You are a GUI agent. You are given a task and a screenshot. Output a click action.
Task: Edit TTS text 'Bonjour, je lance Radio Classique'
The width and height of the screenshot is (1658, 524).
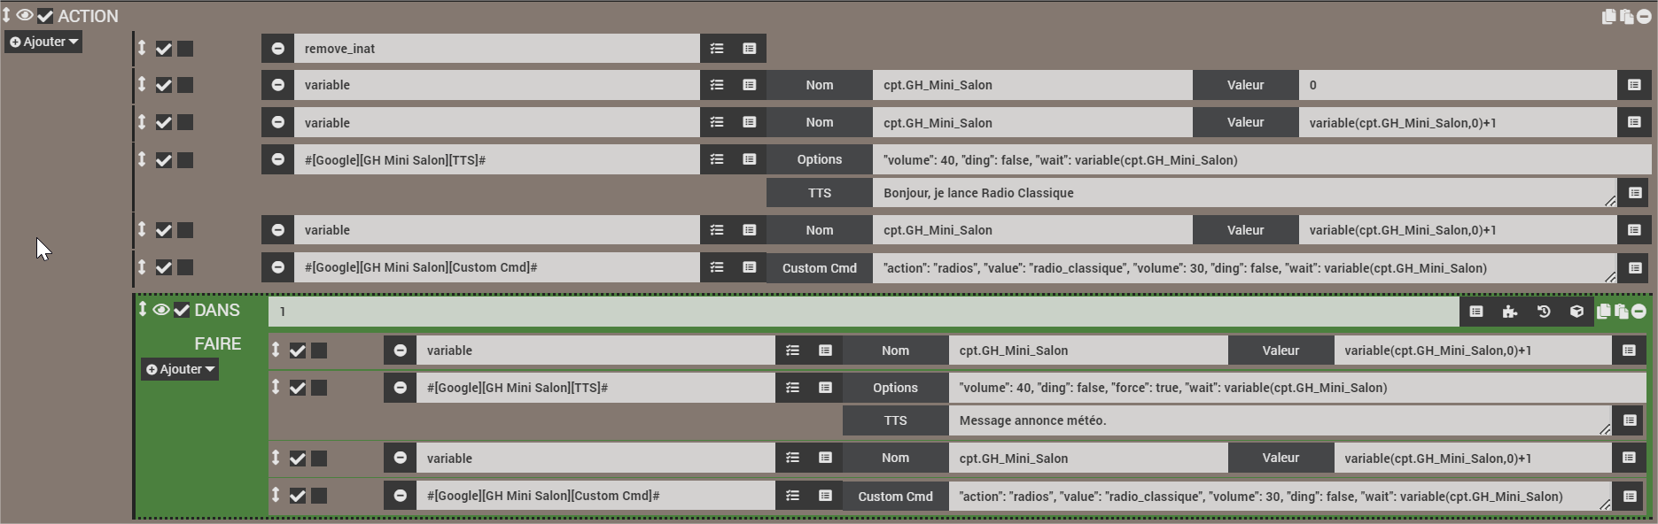[x=1245, y=193]
